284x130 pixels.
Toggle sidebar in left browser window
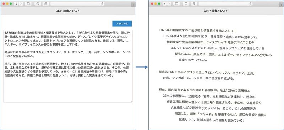click(28, 4)
